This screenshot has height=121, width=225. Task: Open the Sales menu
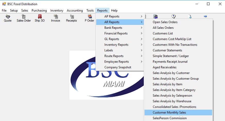(25, 11)
